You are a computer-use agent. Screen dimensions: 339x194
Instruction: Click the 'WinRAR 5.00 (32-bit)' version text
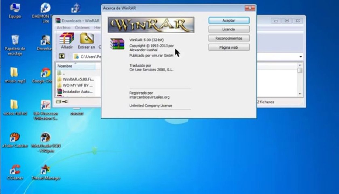point(146,40)
